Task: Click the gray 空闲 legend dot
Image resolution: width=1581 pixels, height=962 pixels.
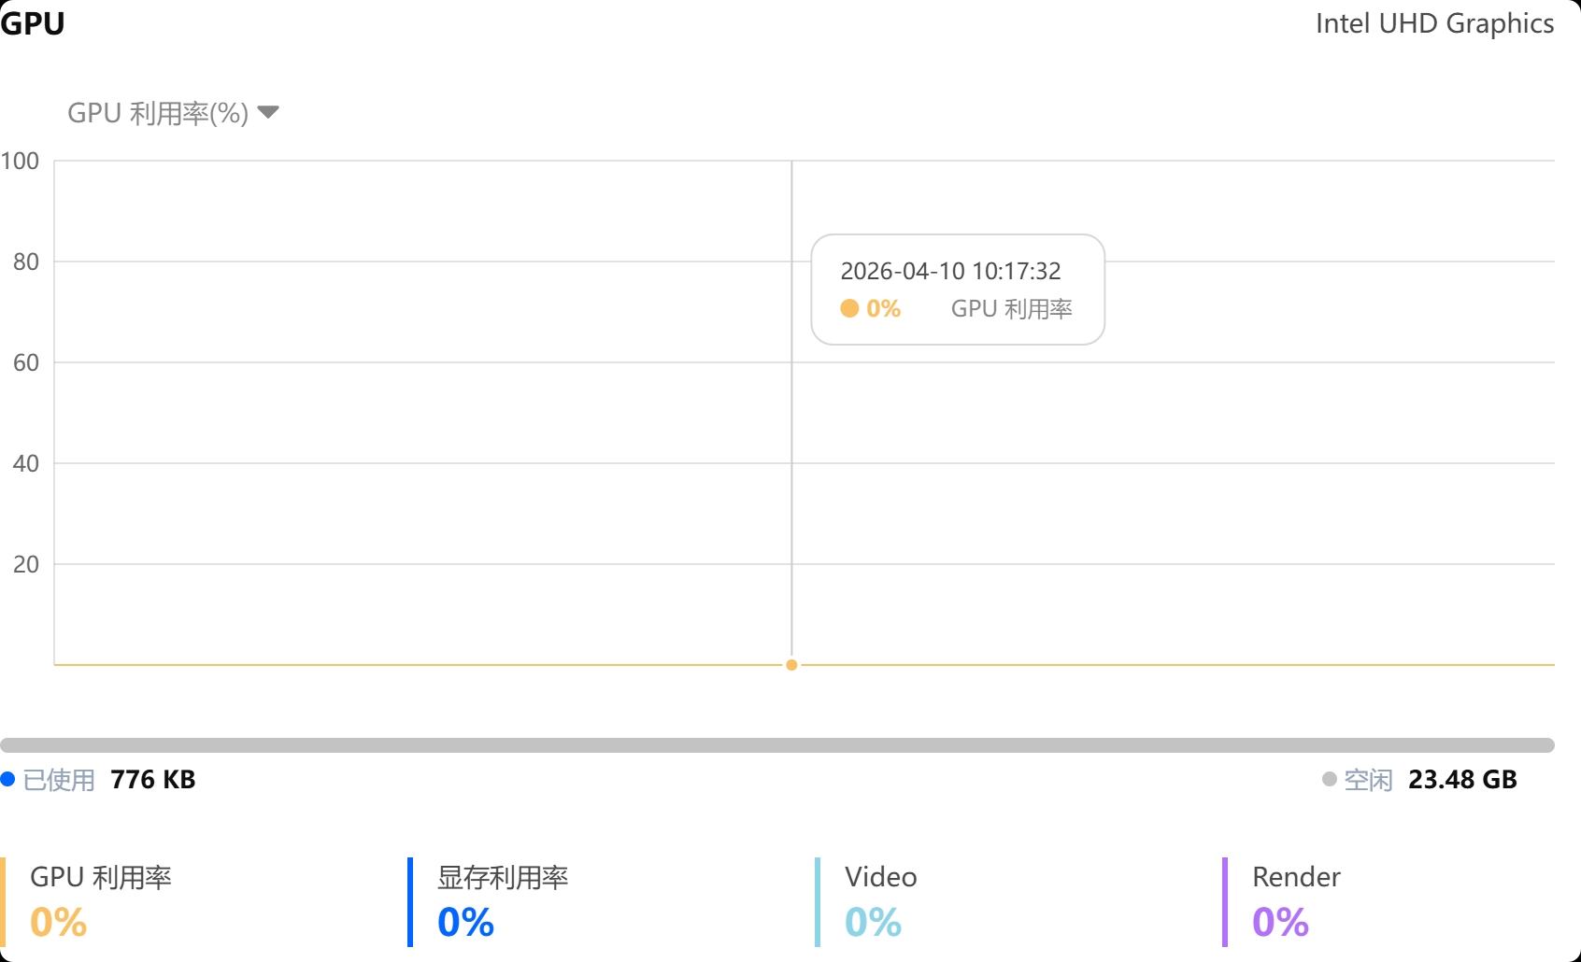Action: (x=1330, y=779)
